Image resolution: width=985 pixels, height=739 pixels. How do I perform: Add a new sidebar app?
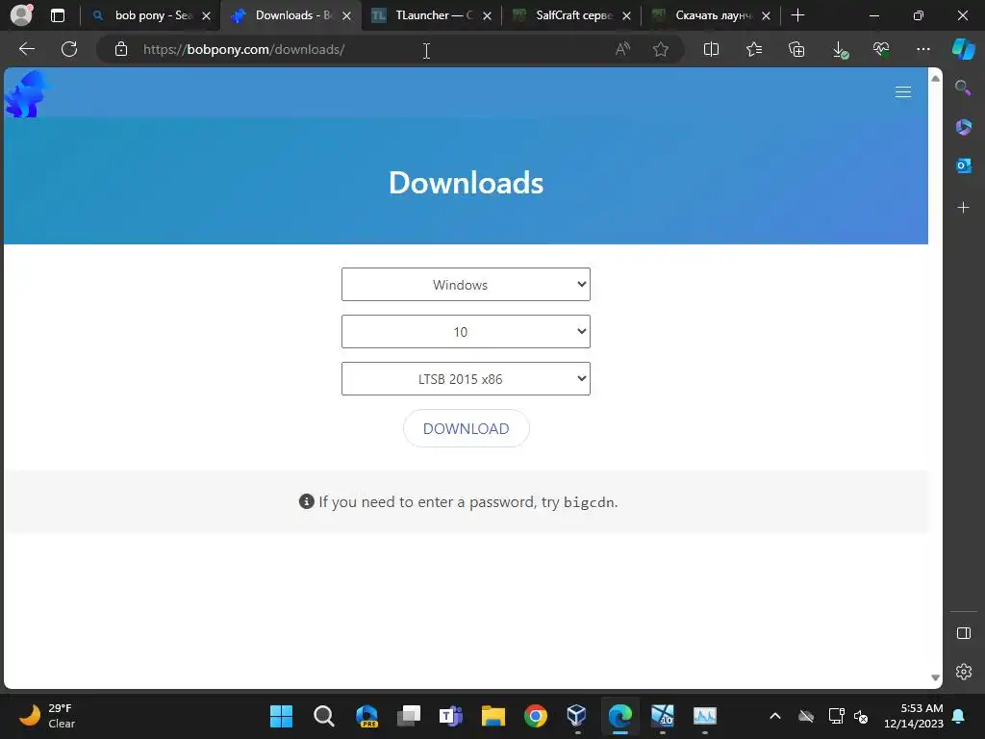(x=963, y=208)
